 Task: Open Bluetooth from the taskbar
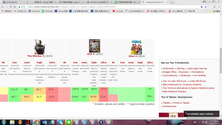[101, 122]
